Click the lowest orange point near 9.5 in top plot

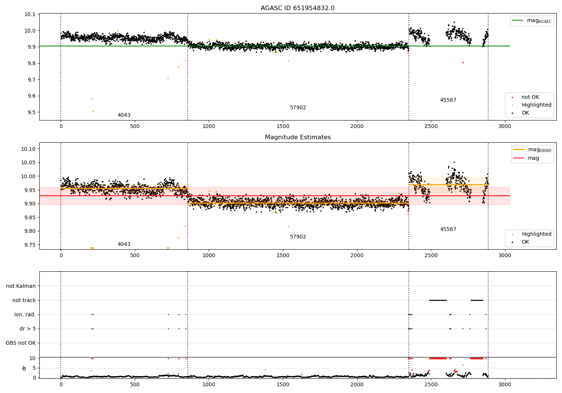pyautogui.click(x=93, y=111)
